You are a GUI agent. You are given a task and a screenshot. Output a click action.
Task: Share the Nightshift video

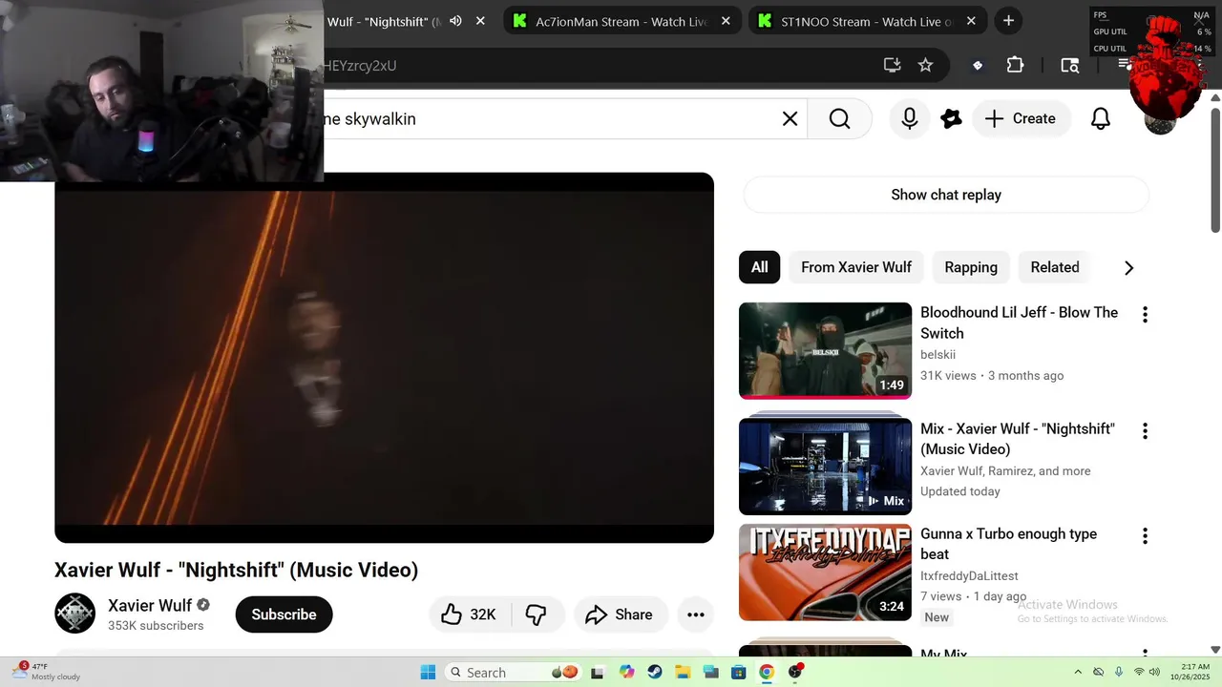point(619,614)
